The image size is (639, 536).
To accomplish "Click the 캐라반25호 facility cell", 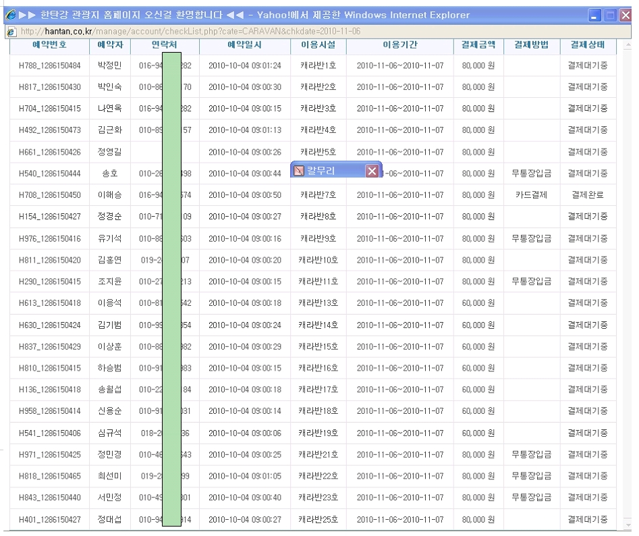I will tap(318, 520).
